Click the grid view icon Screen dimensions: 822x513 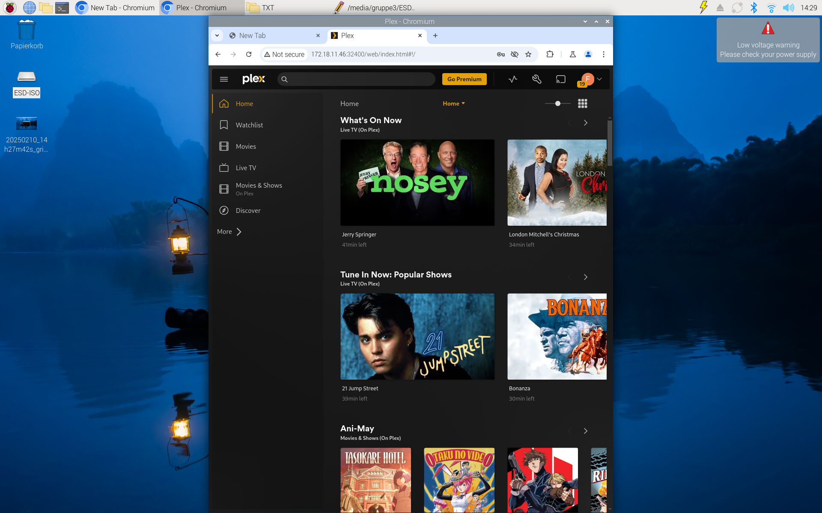(583, 103)
